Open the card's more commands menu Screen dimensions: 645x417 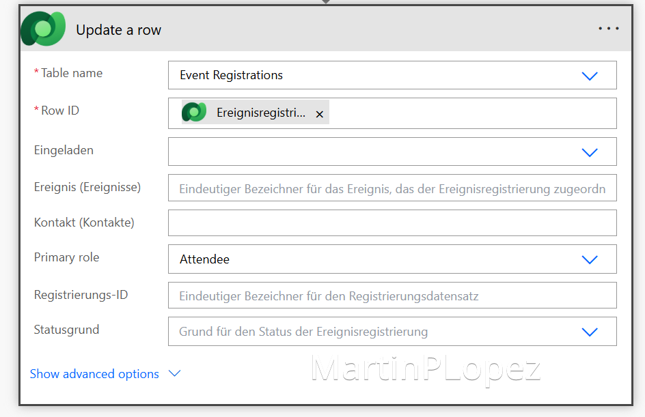(607, 29)
